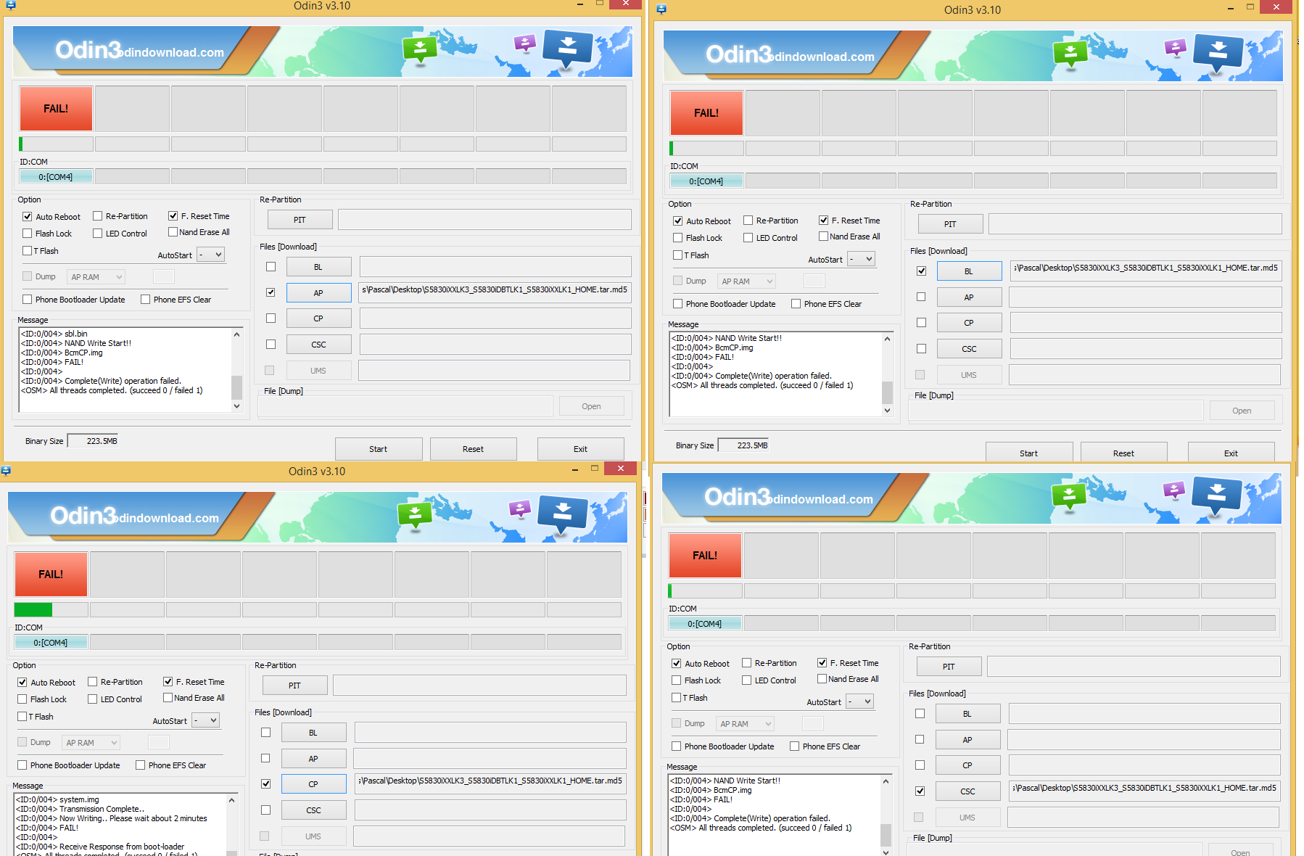Open the AutoStart dropdown in the top-right window

[x=862, y=259]
